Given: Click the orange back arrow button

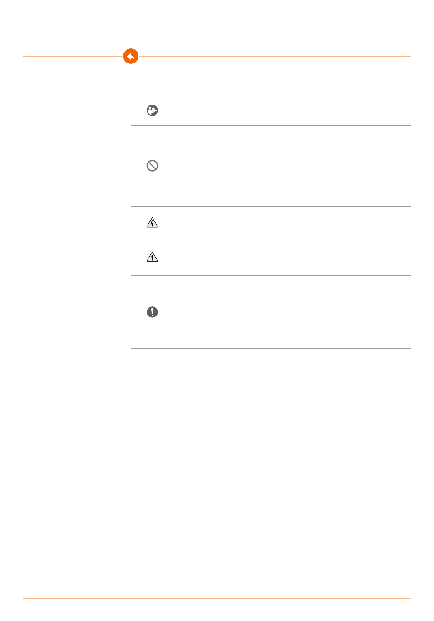Looking at the screenshot, I should click(131, 56).
